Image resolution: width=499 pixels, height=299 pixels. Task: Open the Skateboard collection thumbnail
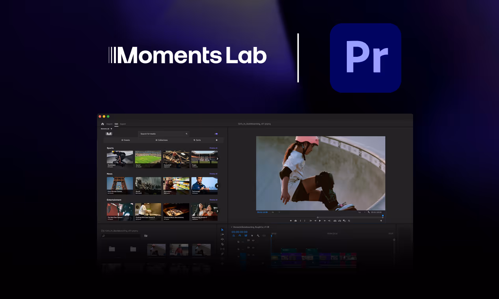coord(120,159)
